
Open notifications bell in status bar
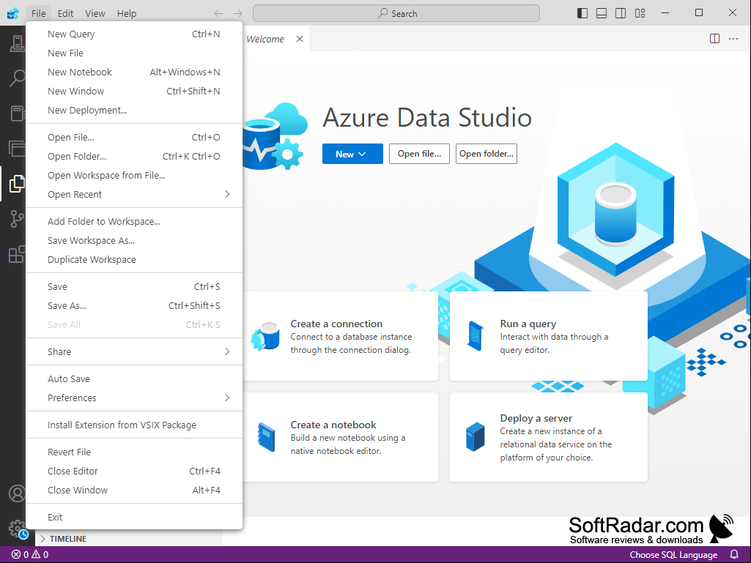click(x=733, y=554)
